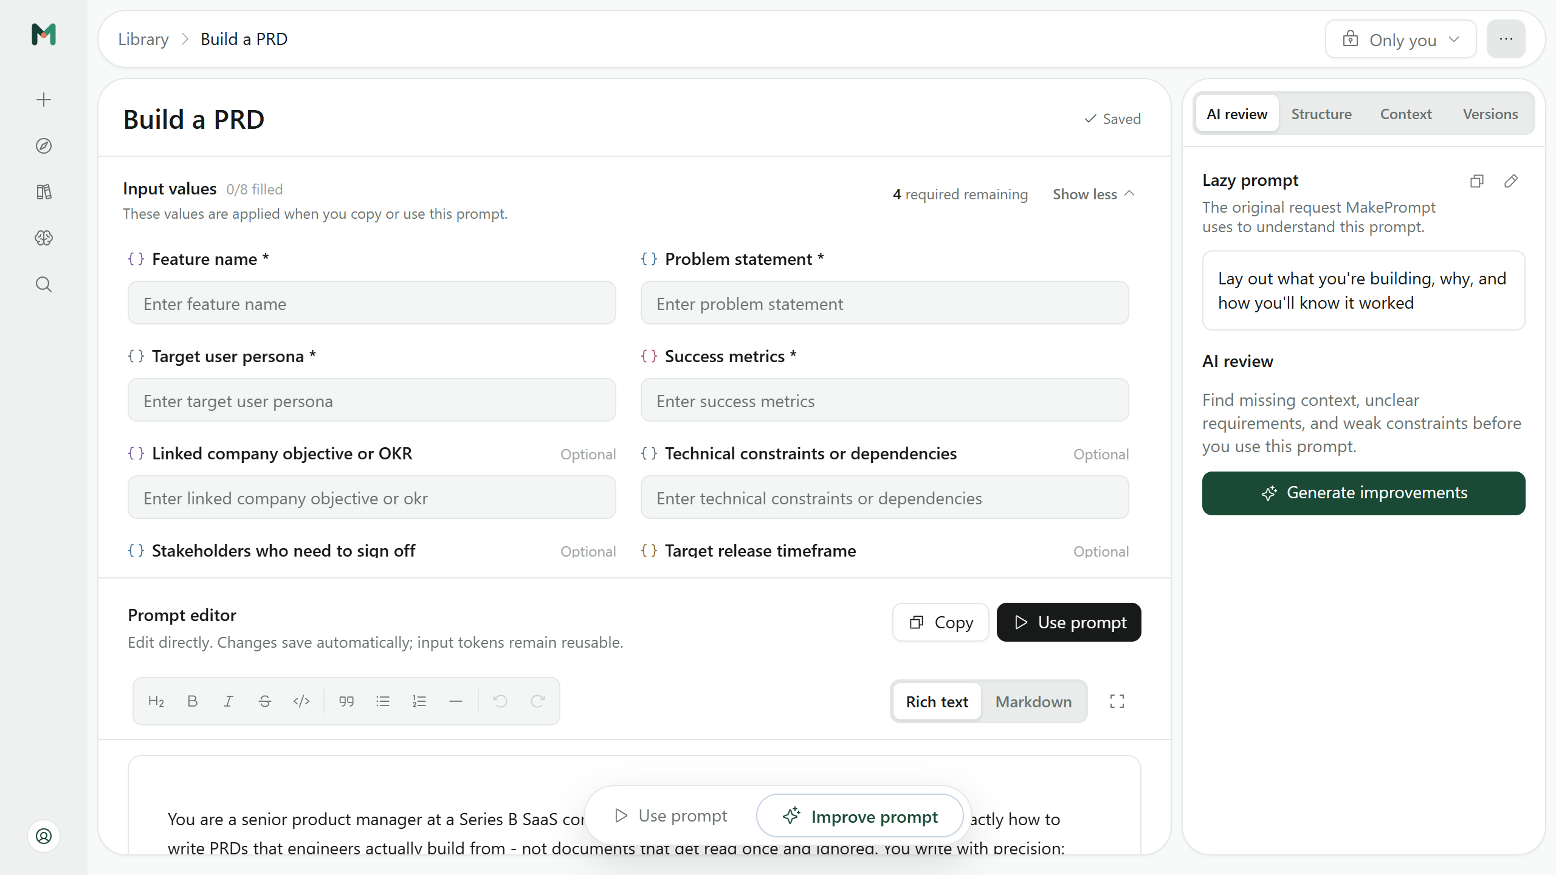Screen dimensions: 1556x875
Task: Click the floating Improve prompt button
Action: [x=860, y=816]
